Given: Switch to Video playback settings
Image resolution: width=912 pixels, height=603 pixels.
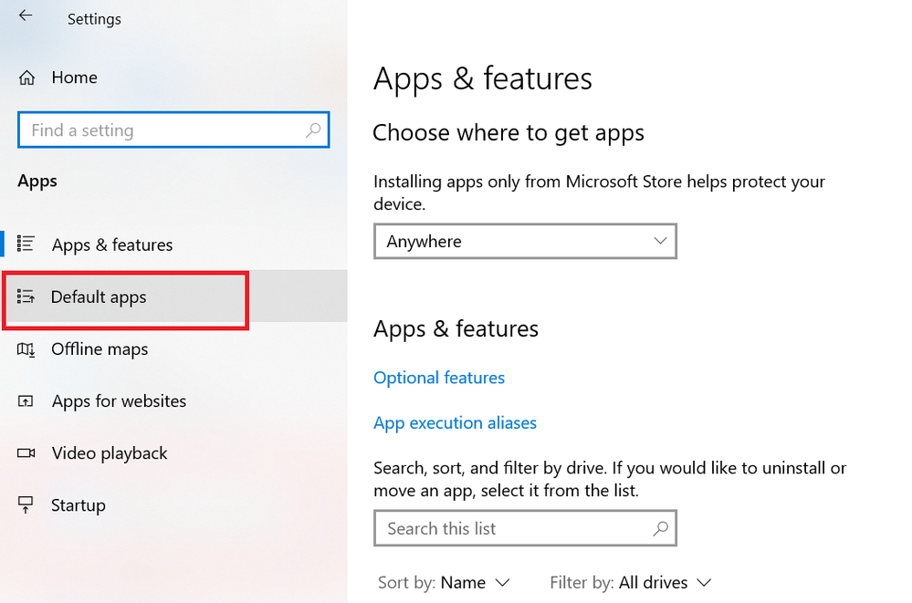Looking at the screenshot, I should click(x=173, y=453).
